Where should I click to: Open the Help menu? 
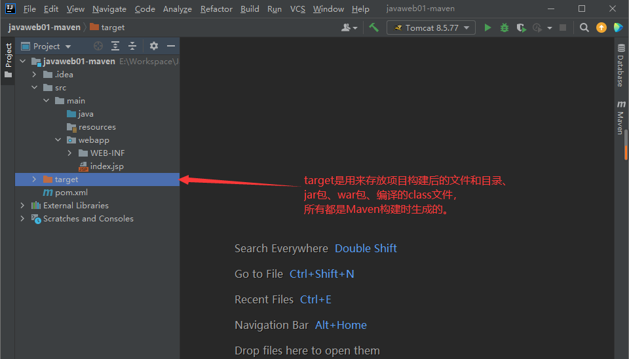point(360,9)
